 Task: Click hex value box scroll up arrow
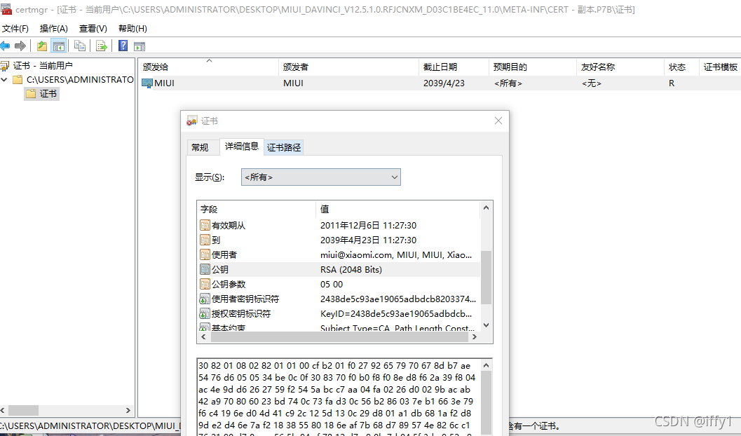coord(487,365)
